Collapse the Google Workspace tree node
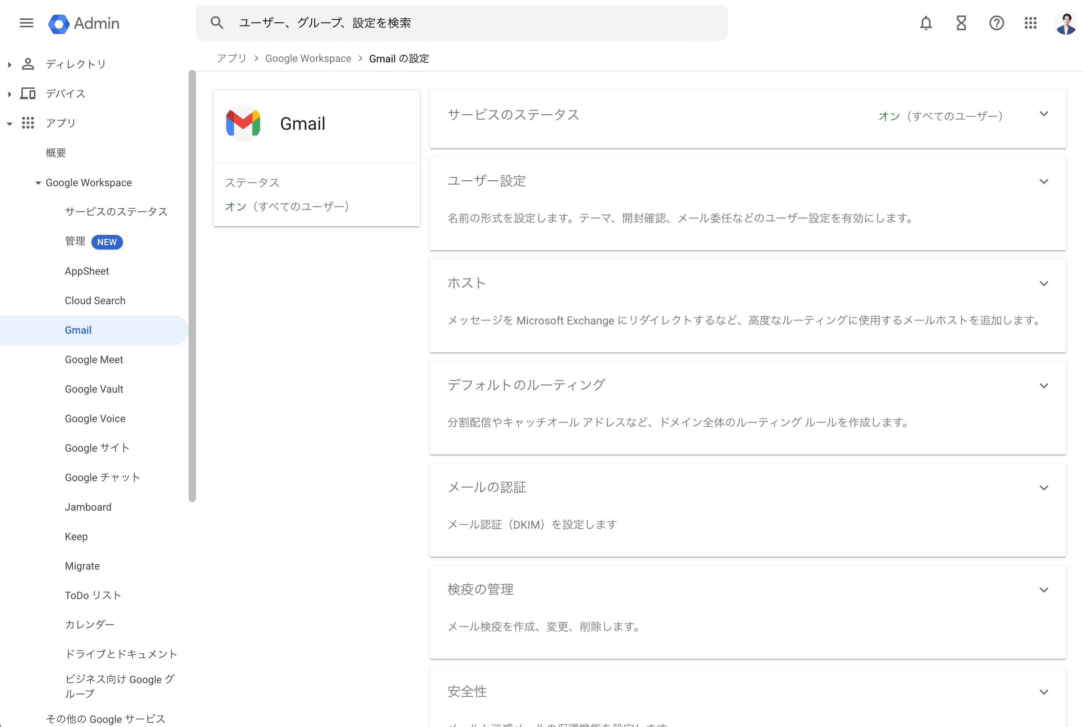Viewport: 1083px width, 727px height. pyautogui.click(x=38, y=183)
